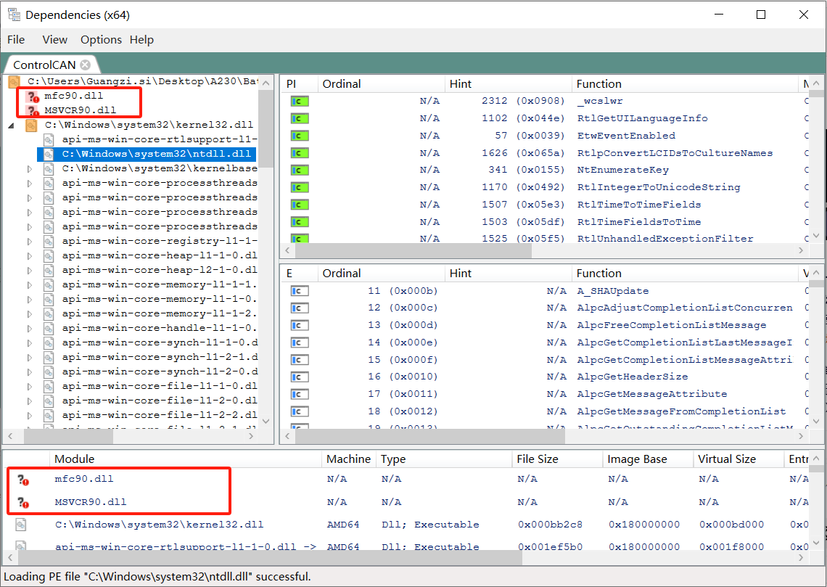Click the Dependencies application icon in titlebar
827x587 pixels.
13,14
